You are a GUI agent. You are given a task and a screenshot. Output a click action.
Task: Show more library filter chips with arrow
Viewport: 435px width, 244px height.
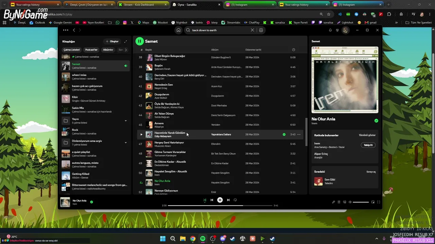pos(126,50)
